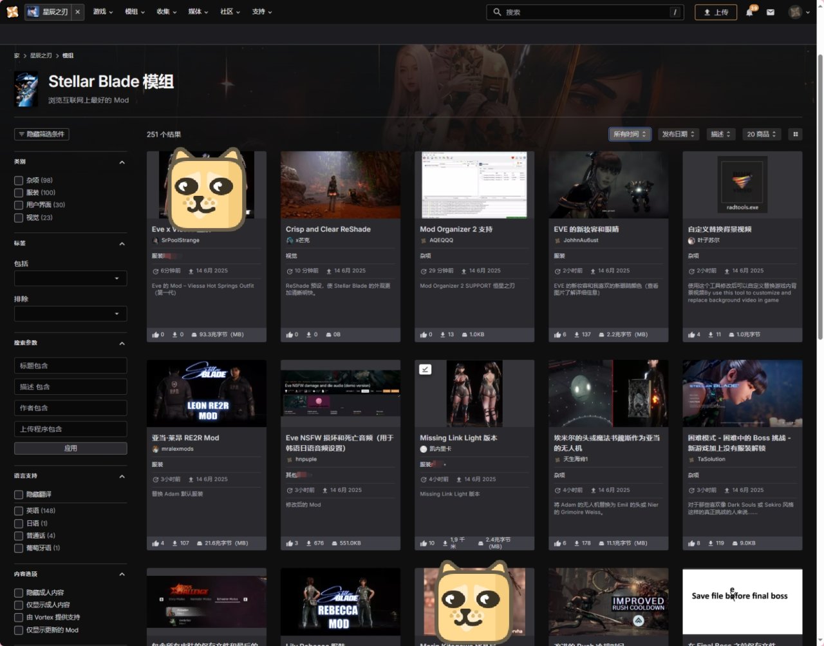Click the 隐藏筛选条件 button

(x=42, y=134)
